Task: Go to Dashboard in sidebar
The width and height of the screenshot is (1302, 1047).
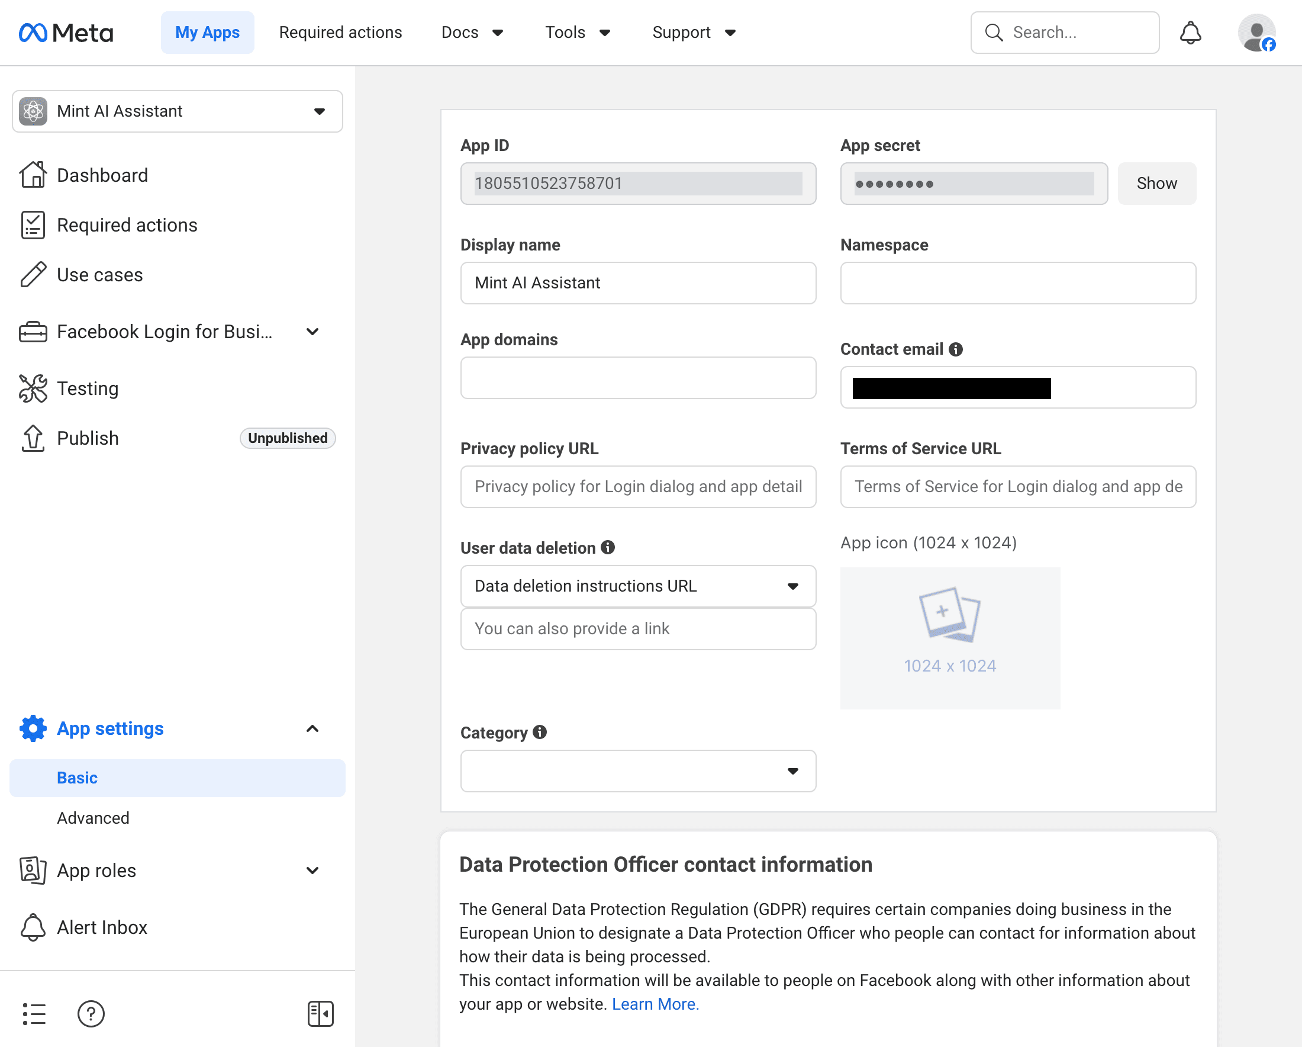Action: point(102,175)
